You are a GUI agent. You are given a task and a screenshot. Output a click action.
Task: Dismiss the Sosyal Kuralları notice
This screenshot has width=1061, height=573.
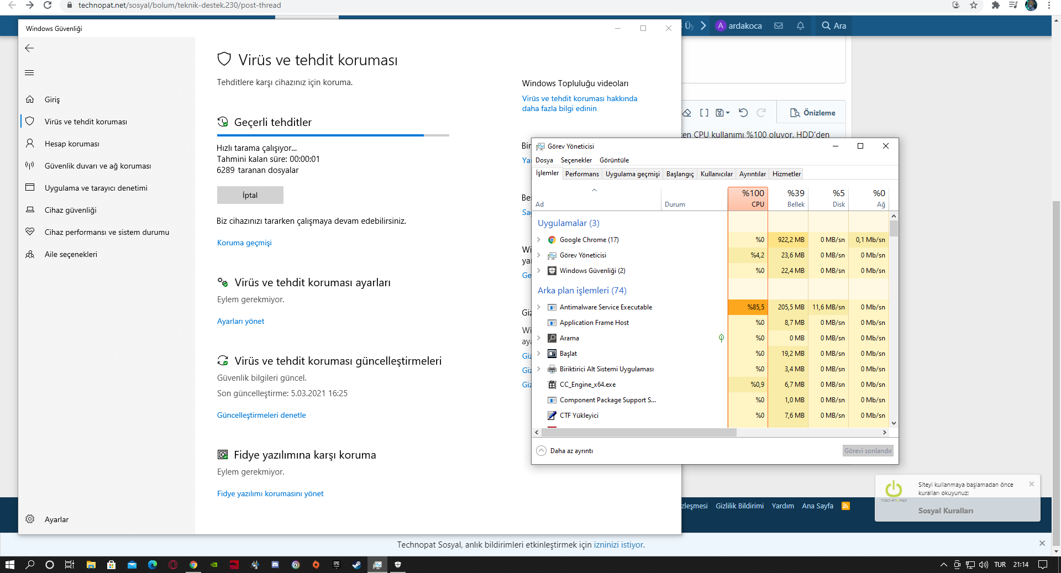pyautogui.click(x=1031, y=484)
